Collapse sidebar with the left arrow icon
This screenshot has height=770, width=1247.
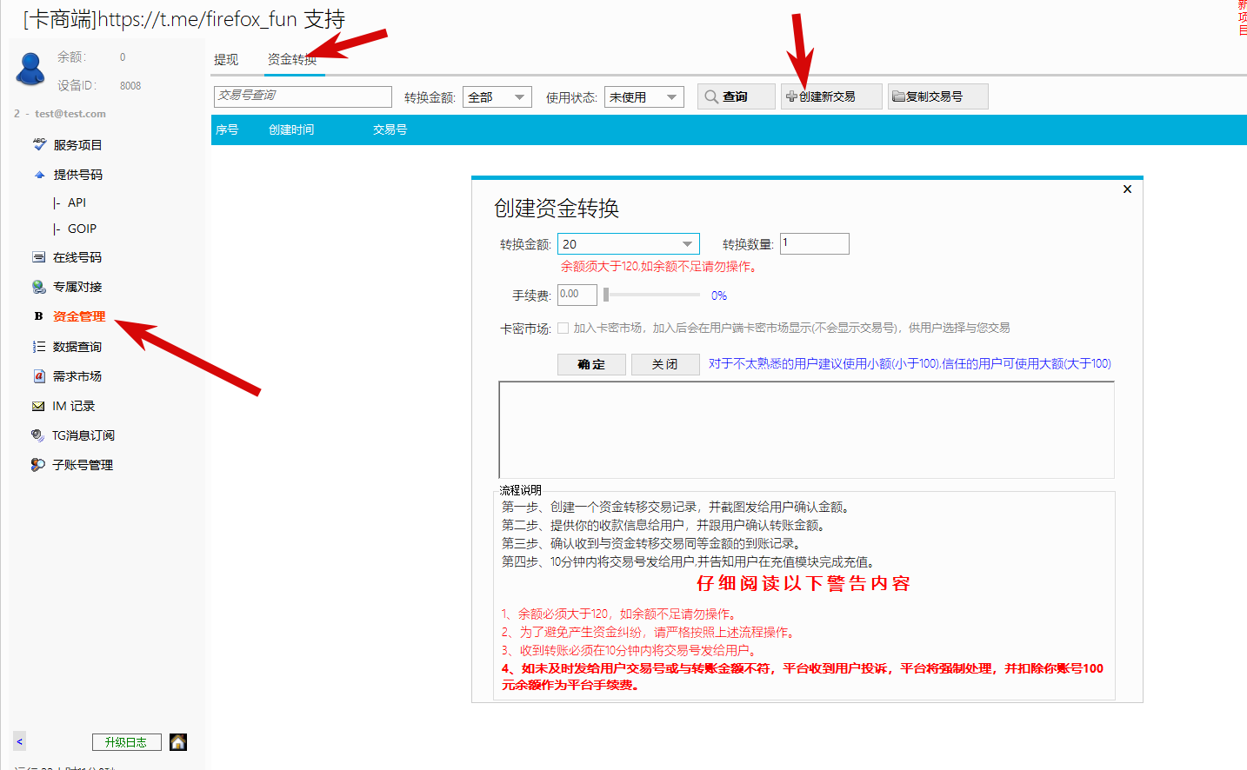coord(19,741)
